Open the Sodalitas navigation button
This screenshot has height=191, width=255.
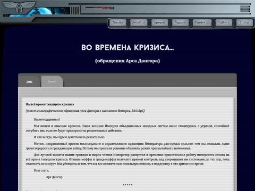click(x=139, y=23)
